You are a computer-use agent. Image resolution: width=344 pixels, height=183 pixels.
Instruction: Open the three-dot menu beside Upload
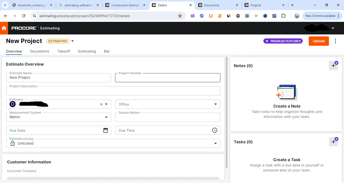(335, 41)
